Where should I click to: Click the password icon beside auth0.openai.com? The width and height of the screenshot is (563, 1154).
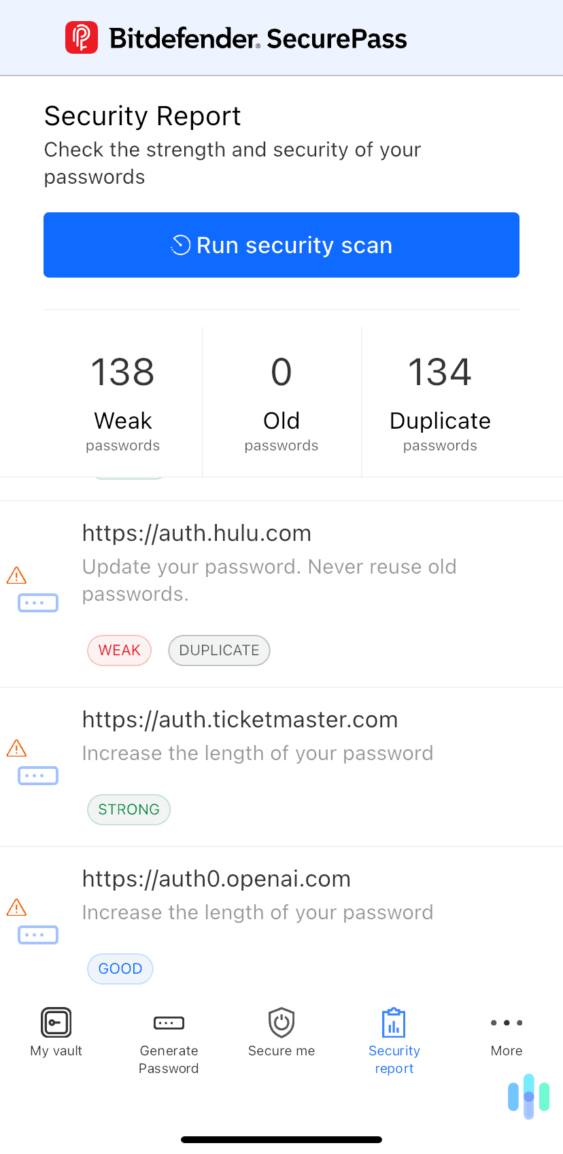[37, 934]
